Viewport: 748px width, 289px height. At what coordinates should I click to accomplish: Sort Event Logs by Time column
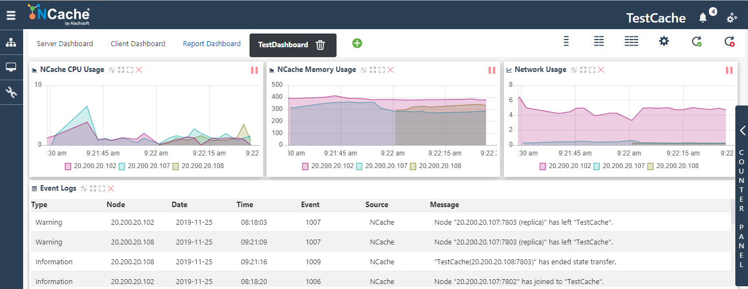245,205
